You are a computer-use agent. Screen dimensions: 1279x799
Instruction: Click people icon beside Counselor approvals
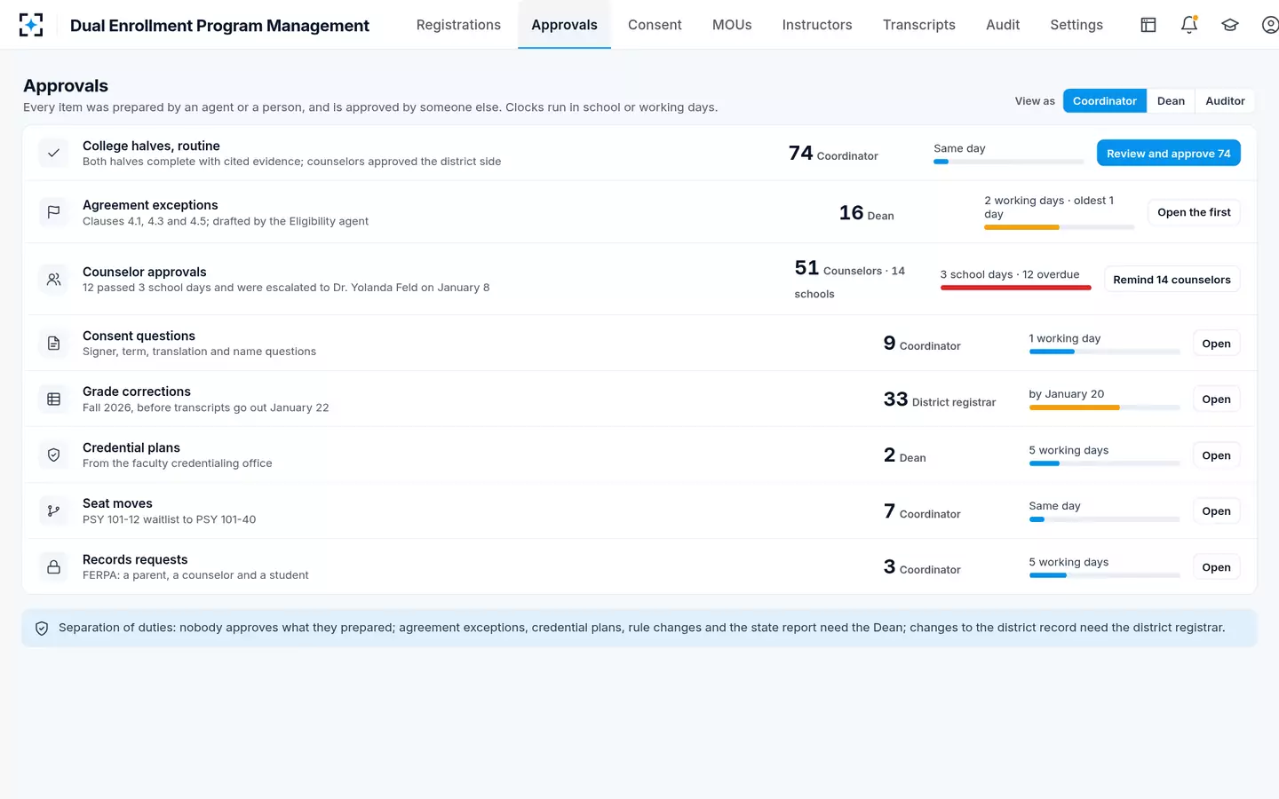point(53,280)
